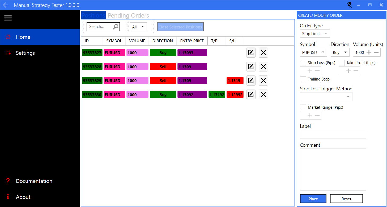The width and height of the screenshot is (387, 207).
Task: Increase Stop Loss pips with plus
Action: pos(310,71)
